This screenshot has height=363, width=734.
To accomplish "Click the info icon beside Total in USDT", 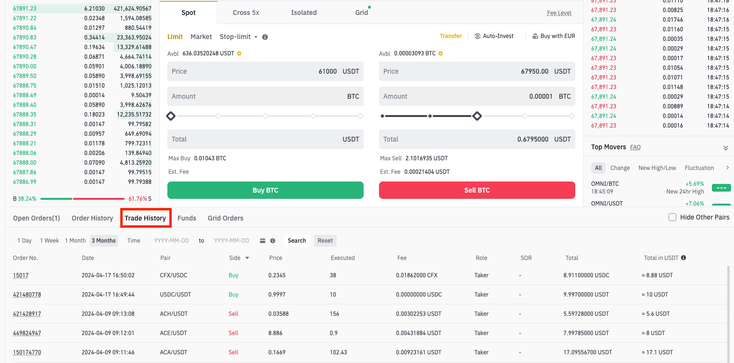I will tap(683, 258).
